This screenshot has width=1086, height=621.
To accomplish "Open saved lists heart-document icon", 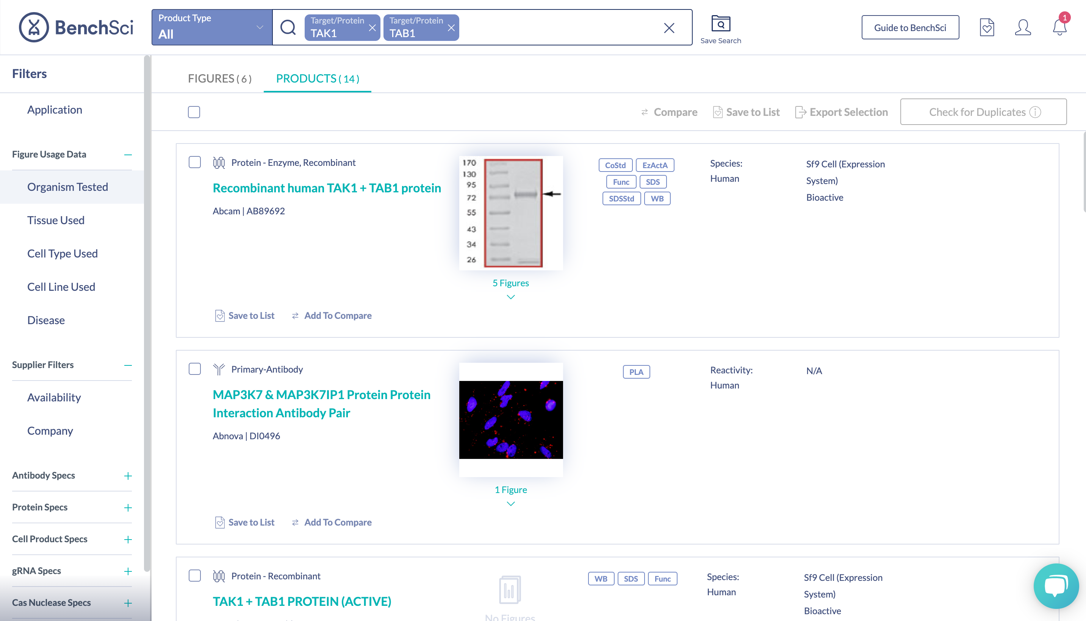I will [987, 28].
